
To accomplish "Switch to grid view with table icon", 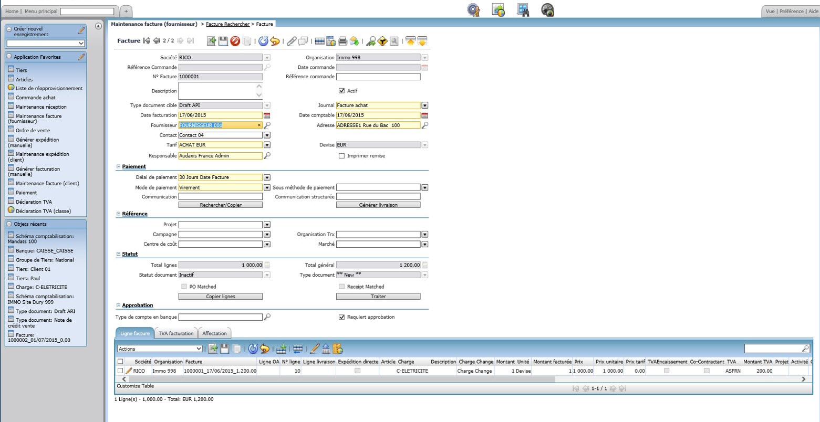I will click(319, 41).
